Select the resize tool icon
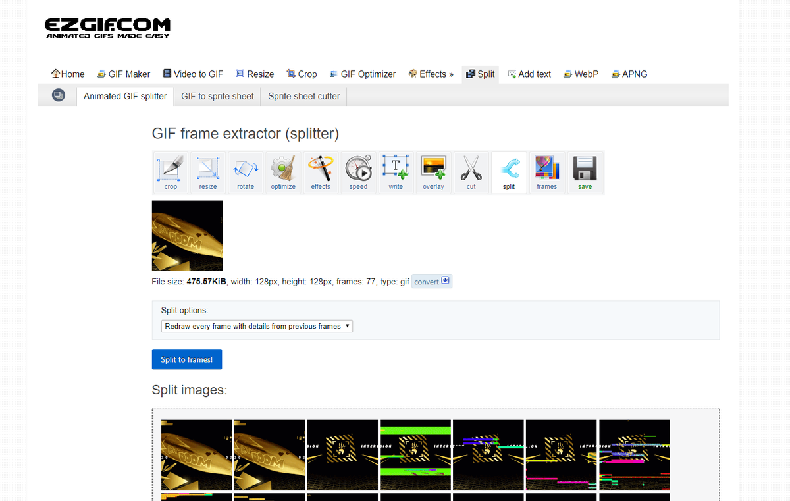 (208, 172)
